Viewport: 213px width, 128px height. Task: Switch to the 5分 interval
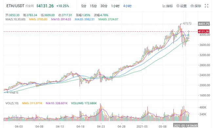[x=84, y=6]
